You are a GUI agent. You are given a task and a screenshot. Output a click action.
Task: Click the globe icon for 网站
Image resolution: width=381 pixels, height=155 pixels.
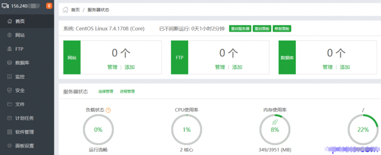[10, 35]
